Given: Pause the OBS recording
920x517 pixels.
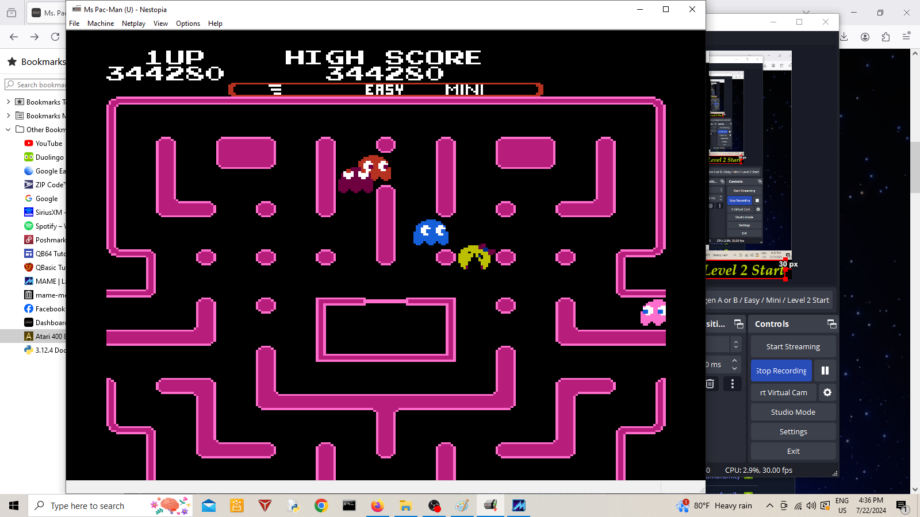Looking at the screenshot, I should click(825, 371).
